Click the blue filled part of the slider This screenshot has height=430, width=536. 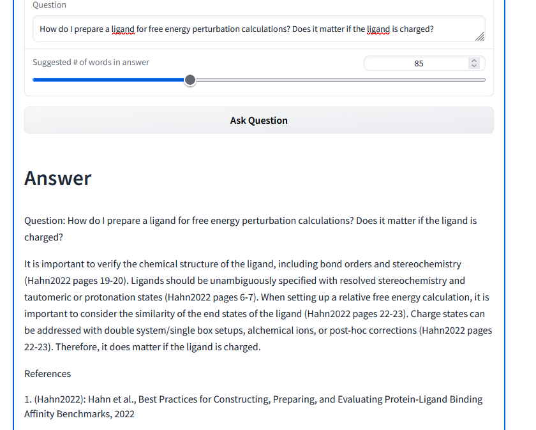(108, 80)
